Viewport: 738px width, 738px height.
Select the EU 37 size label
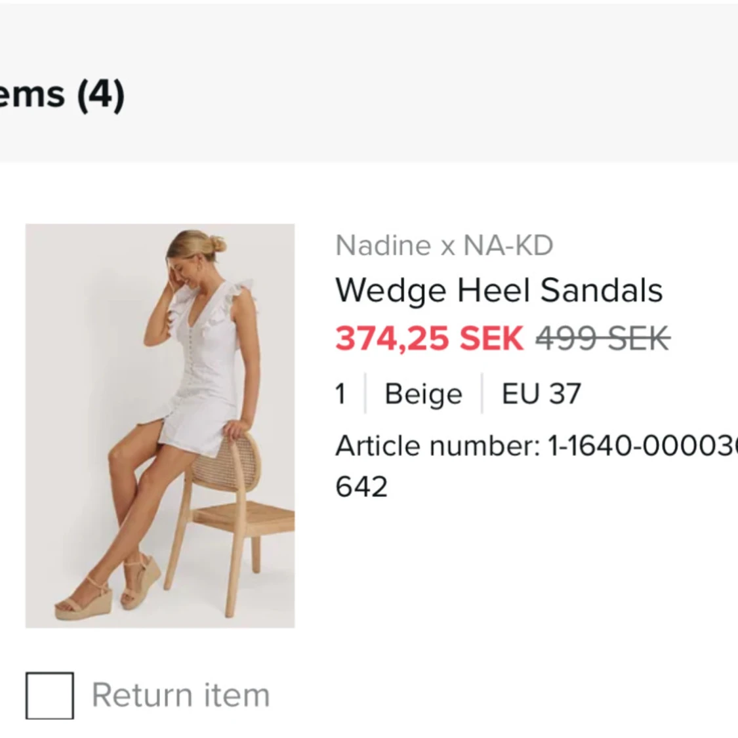(541, 394)
